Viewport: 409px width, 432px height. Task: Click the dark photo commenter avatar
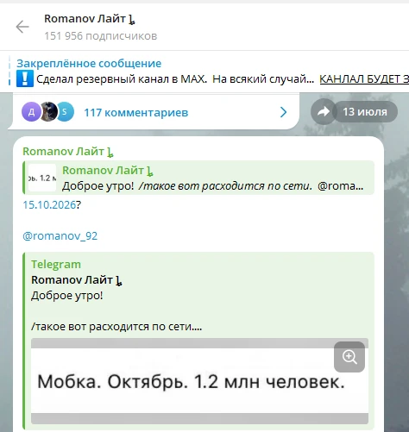pos(48,112)
